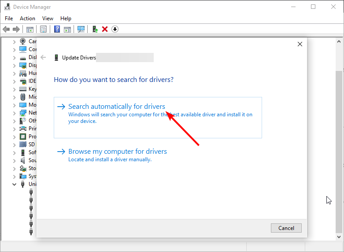Select the USB plug icon beside Uni
The height and width of the screenshot is (252, 344).
(22, 184)
